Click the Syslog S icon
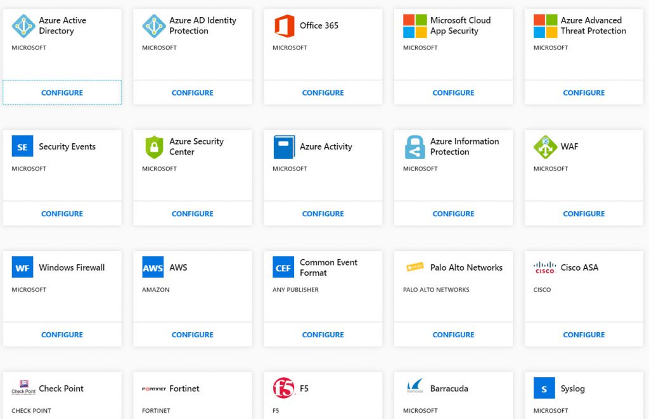 point(544,388)
